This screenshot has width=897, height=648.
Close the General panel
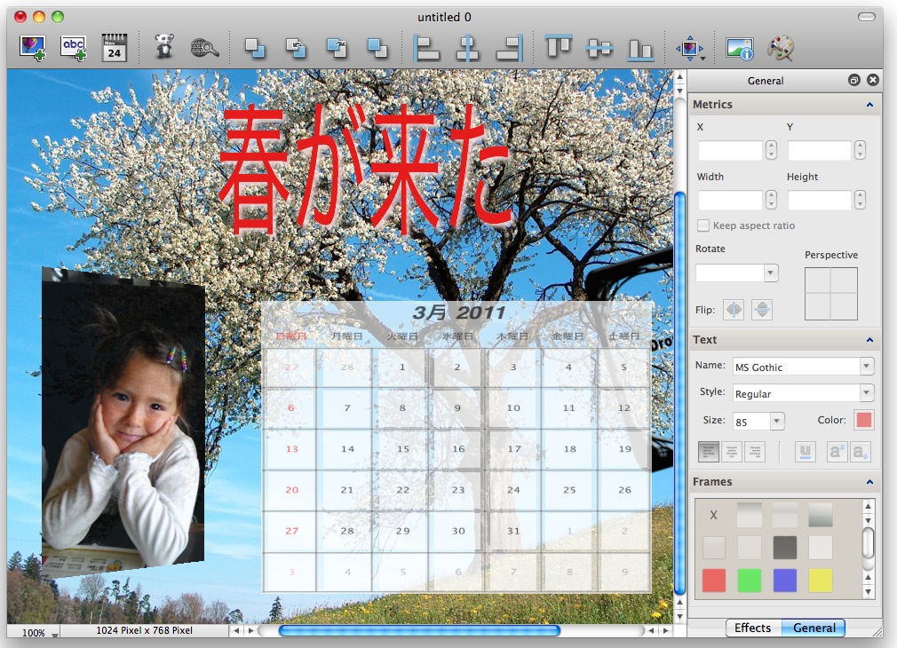point(873,80)
